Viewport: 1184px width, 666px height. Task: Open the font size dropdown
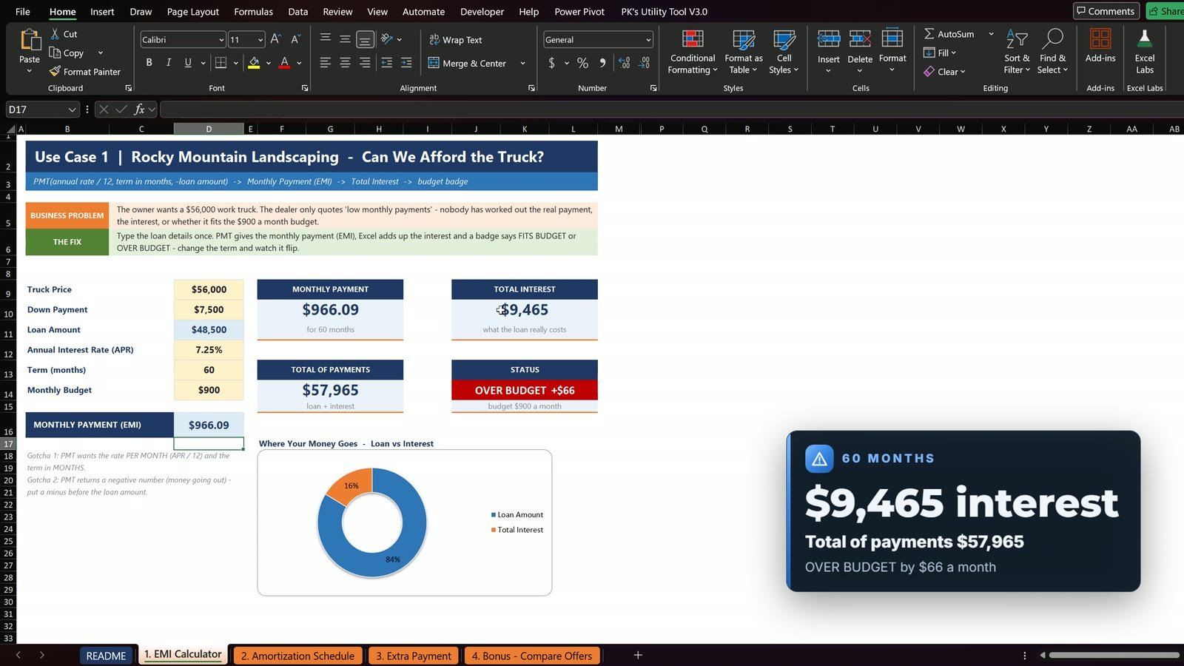(260, 40)
